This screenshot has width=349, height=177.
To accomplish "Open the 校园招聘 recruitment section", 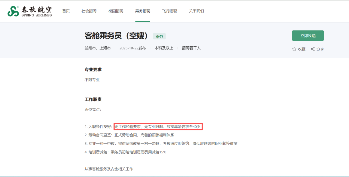I will [x=116, y=11].
